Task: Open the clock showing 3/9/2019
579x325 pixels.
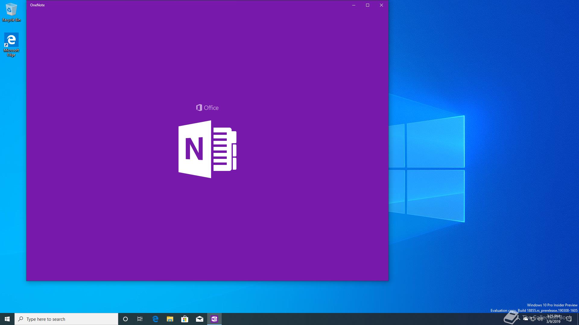Action: pos(553,319)
